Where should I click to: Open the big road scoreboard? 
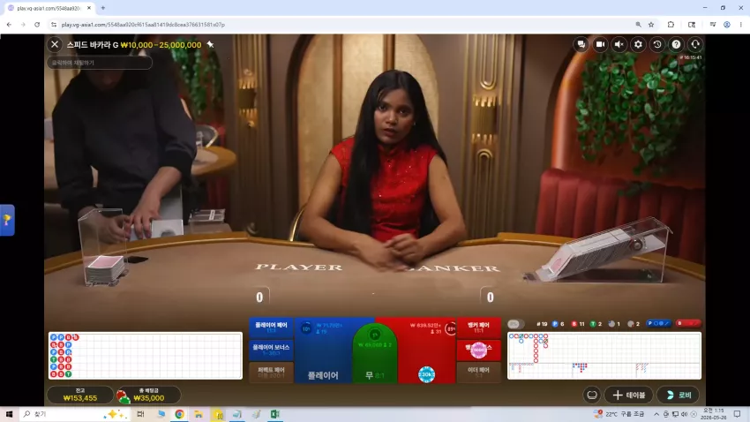click(x=604, y=356)
